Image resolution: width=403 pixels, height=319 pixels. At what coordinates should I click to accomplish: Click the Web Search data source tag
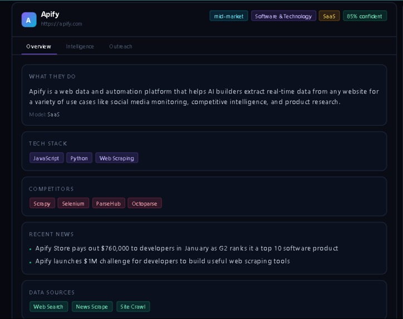[48, 306]
